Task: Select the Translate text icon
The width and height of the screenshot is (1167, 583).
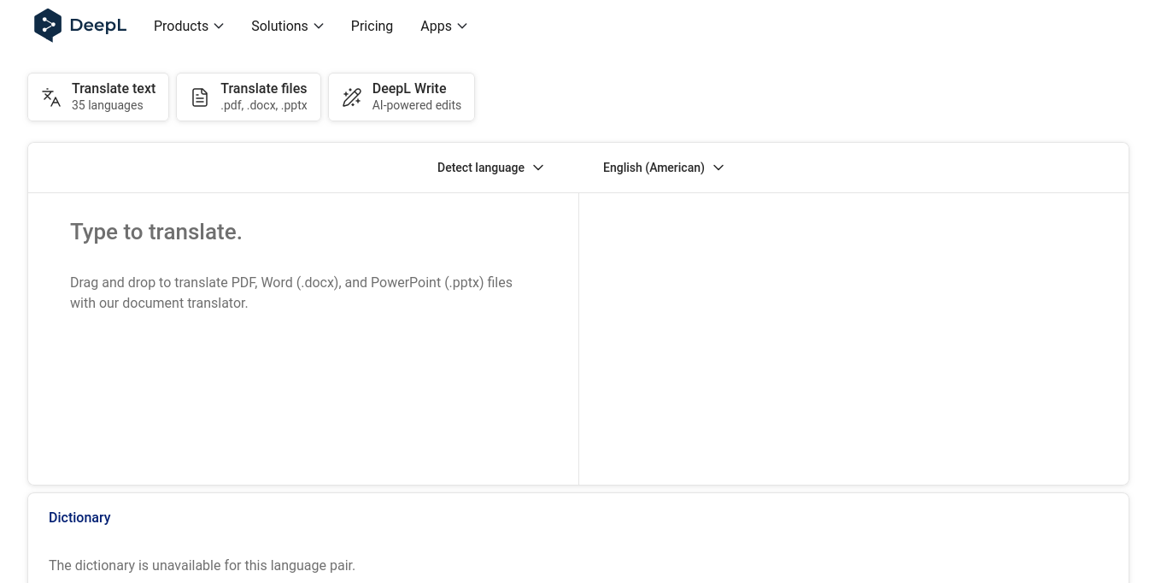Action: tap(51, 97)
